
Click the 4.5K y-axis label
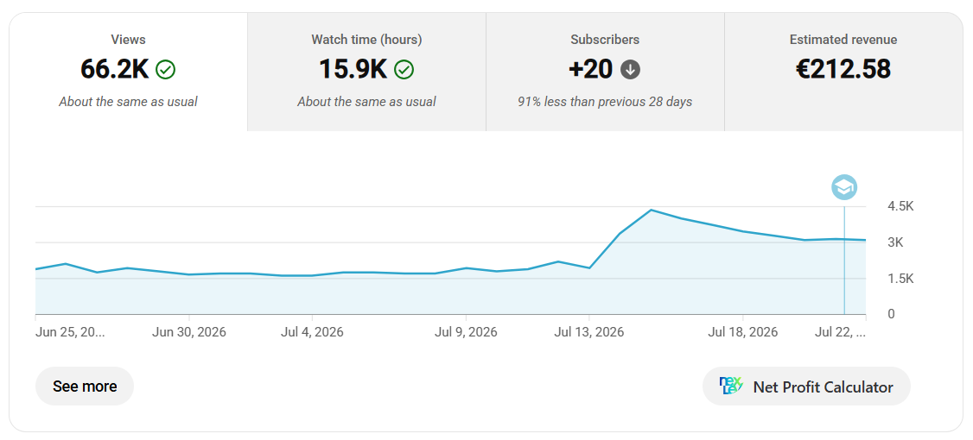[900, 206]
